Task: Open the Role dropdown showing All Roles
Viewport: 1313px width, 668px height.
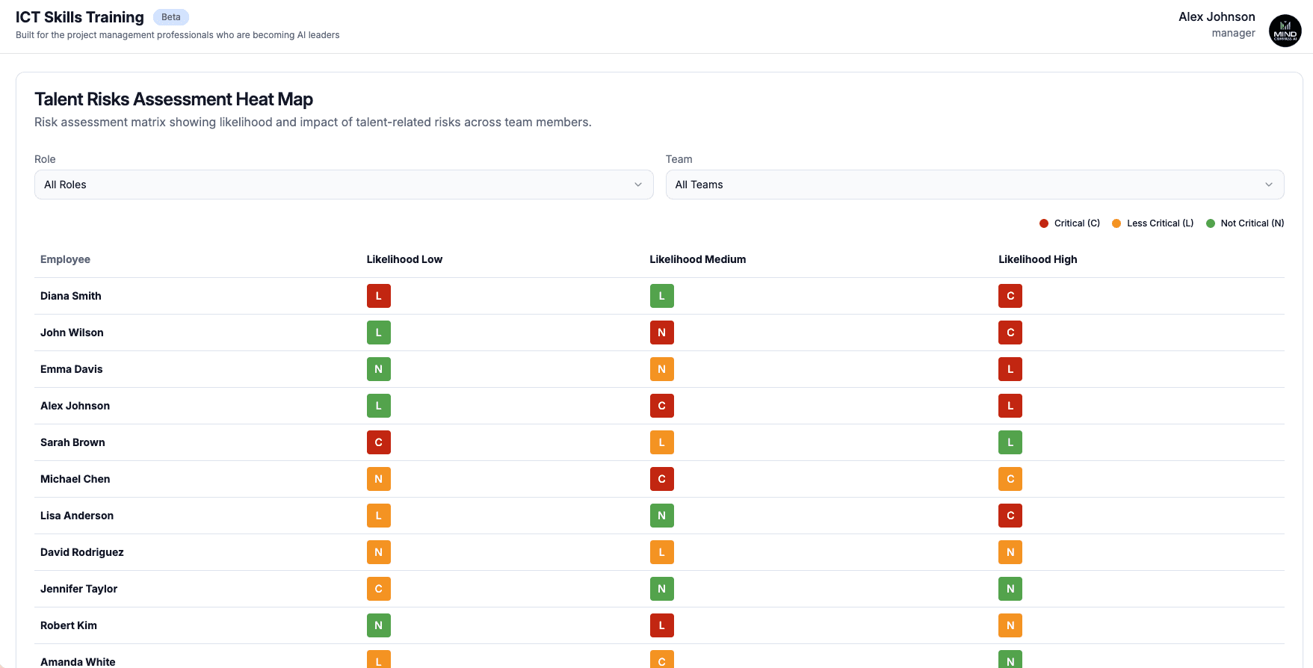Action: 344,185
